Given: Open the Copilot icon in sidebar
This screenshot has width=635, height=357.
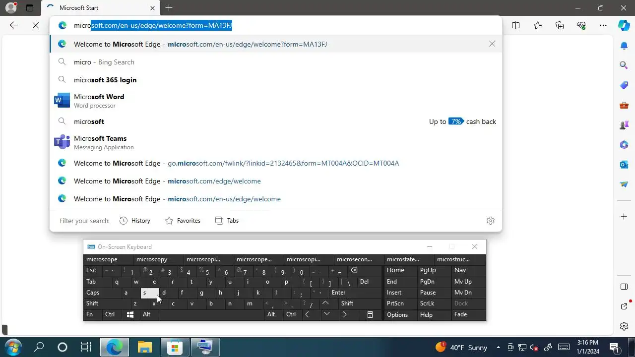Looking at the screenshot, I should (624, 25).
